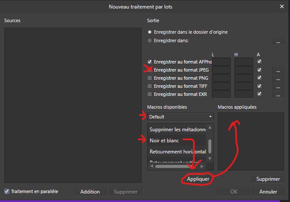Click 'Supprimer' under Macros appliquées
Image resolution: width=290 pixels, height=202 pixels.
(268, 179)
